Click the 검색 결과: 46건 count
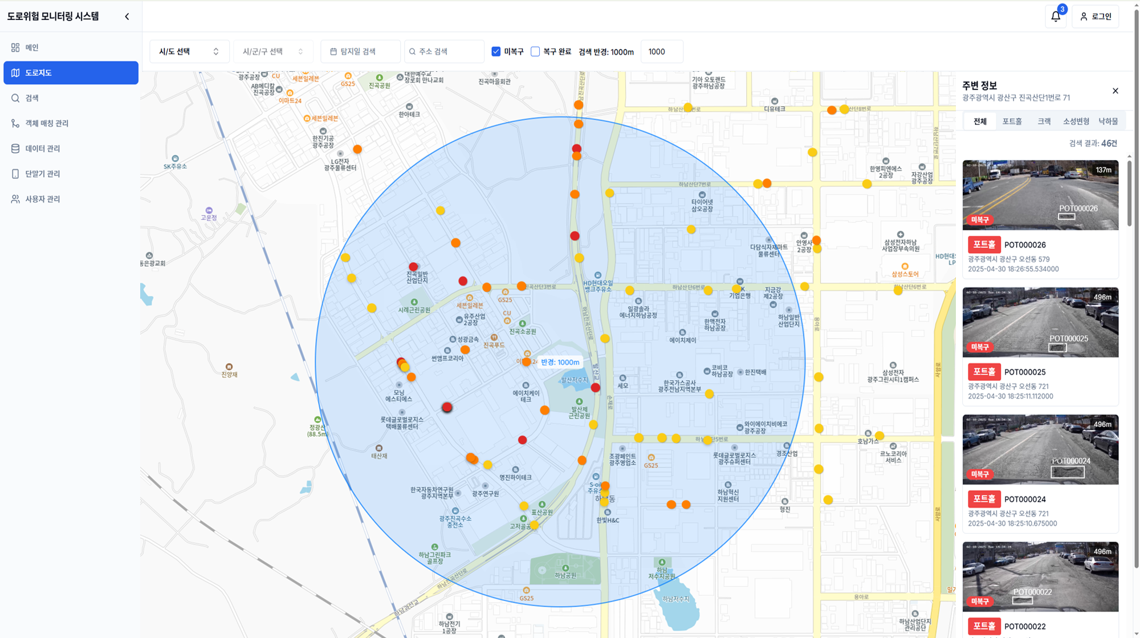Image resolution: width=1140 pixels, height=638 pixels. (x=1093, y=144)
